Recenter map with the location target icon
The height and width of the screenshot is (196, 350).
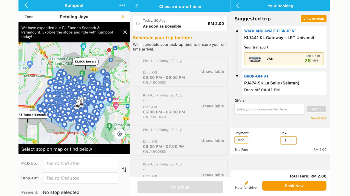click(119, 134)
